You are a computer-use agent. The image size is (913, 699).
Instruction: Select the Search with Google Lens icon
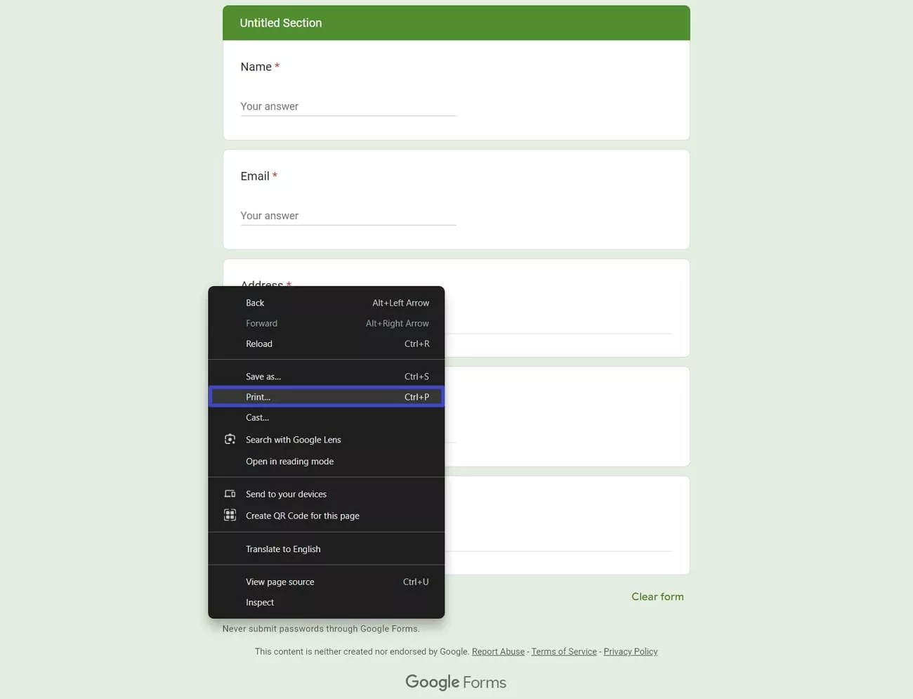230,438
